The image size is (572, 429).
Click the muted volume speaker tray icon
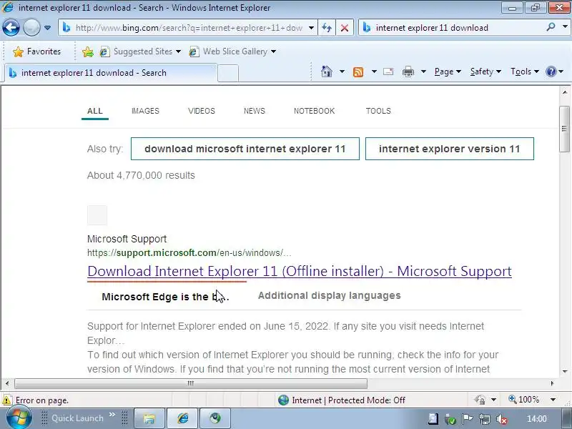502,419
